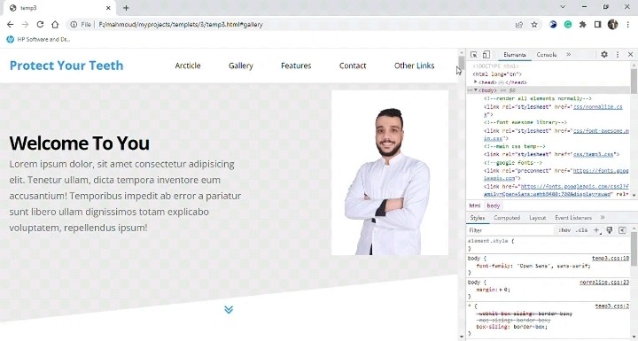Toggle the computed styles sidebar pane
Image resolution: width=638 pixels, height=341 pixels.
pos(622,230)
